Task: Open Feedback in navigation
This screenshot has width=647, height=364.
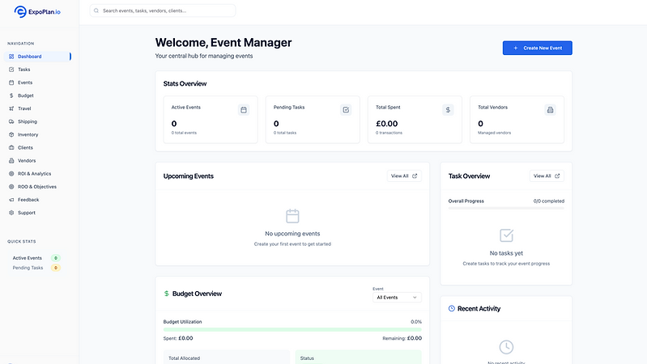Action: click(37, 200)
